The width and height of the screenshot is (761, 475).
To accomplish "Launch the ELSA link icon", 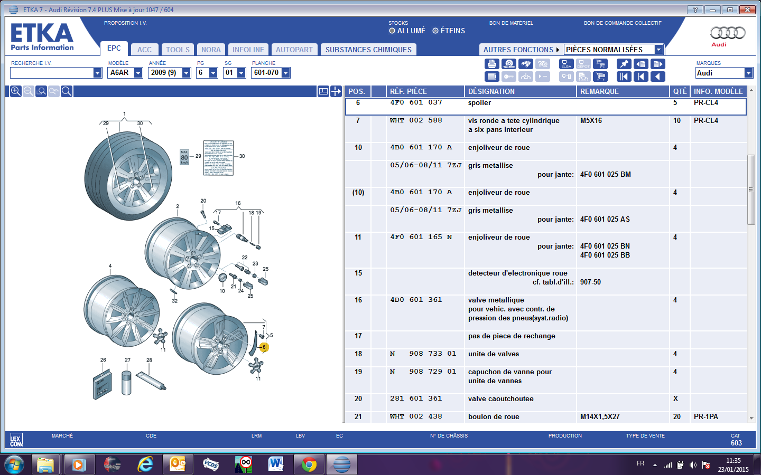I will click(566, 64).
